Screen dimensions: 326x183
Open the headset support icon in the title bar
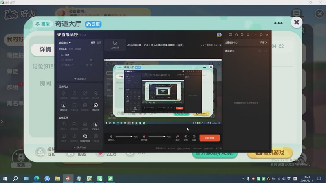[236, 35]
